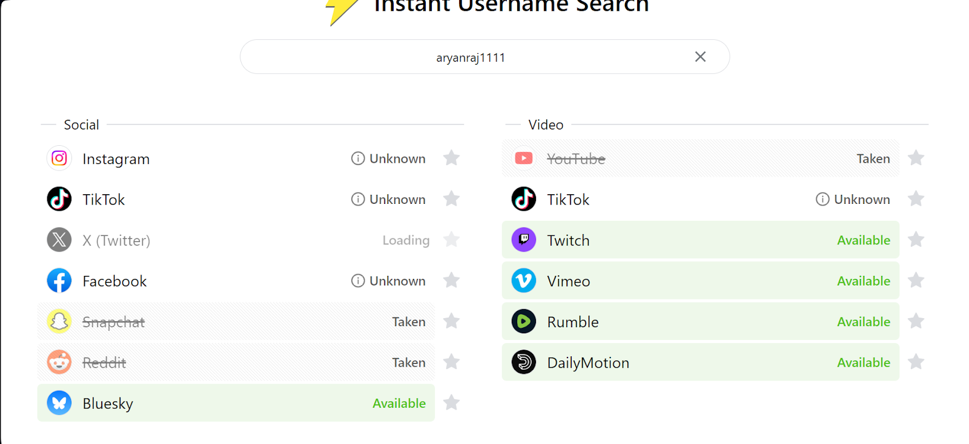Click the Rumble logo icon

click(524, 322)
